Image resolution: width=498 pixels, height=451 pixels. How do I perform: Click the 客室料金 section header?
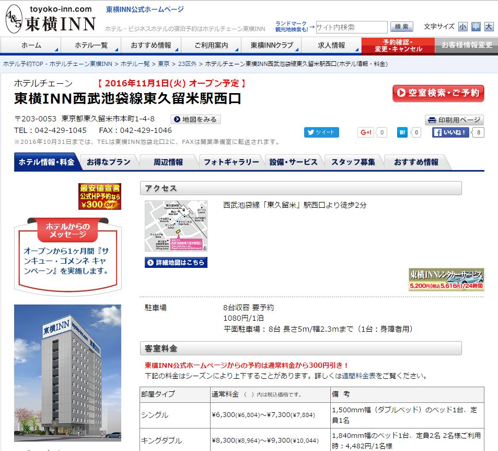click(x=301, y=348)
